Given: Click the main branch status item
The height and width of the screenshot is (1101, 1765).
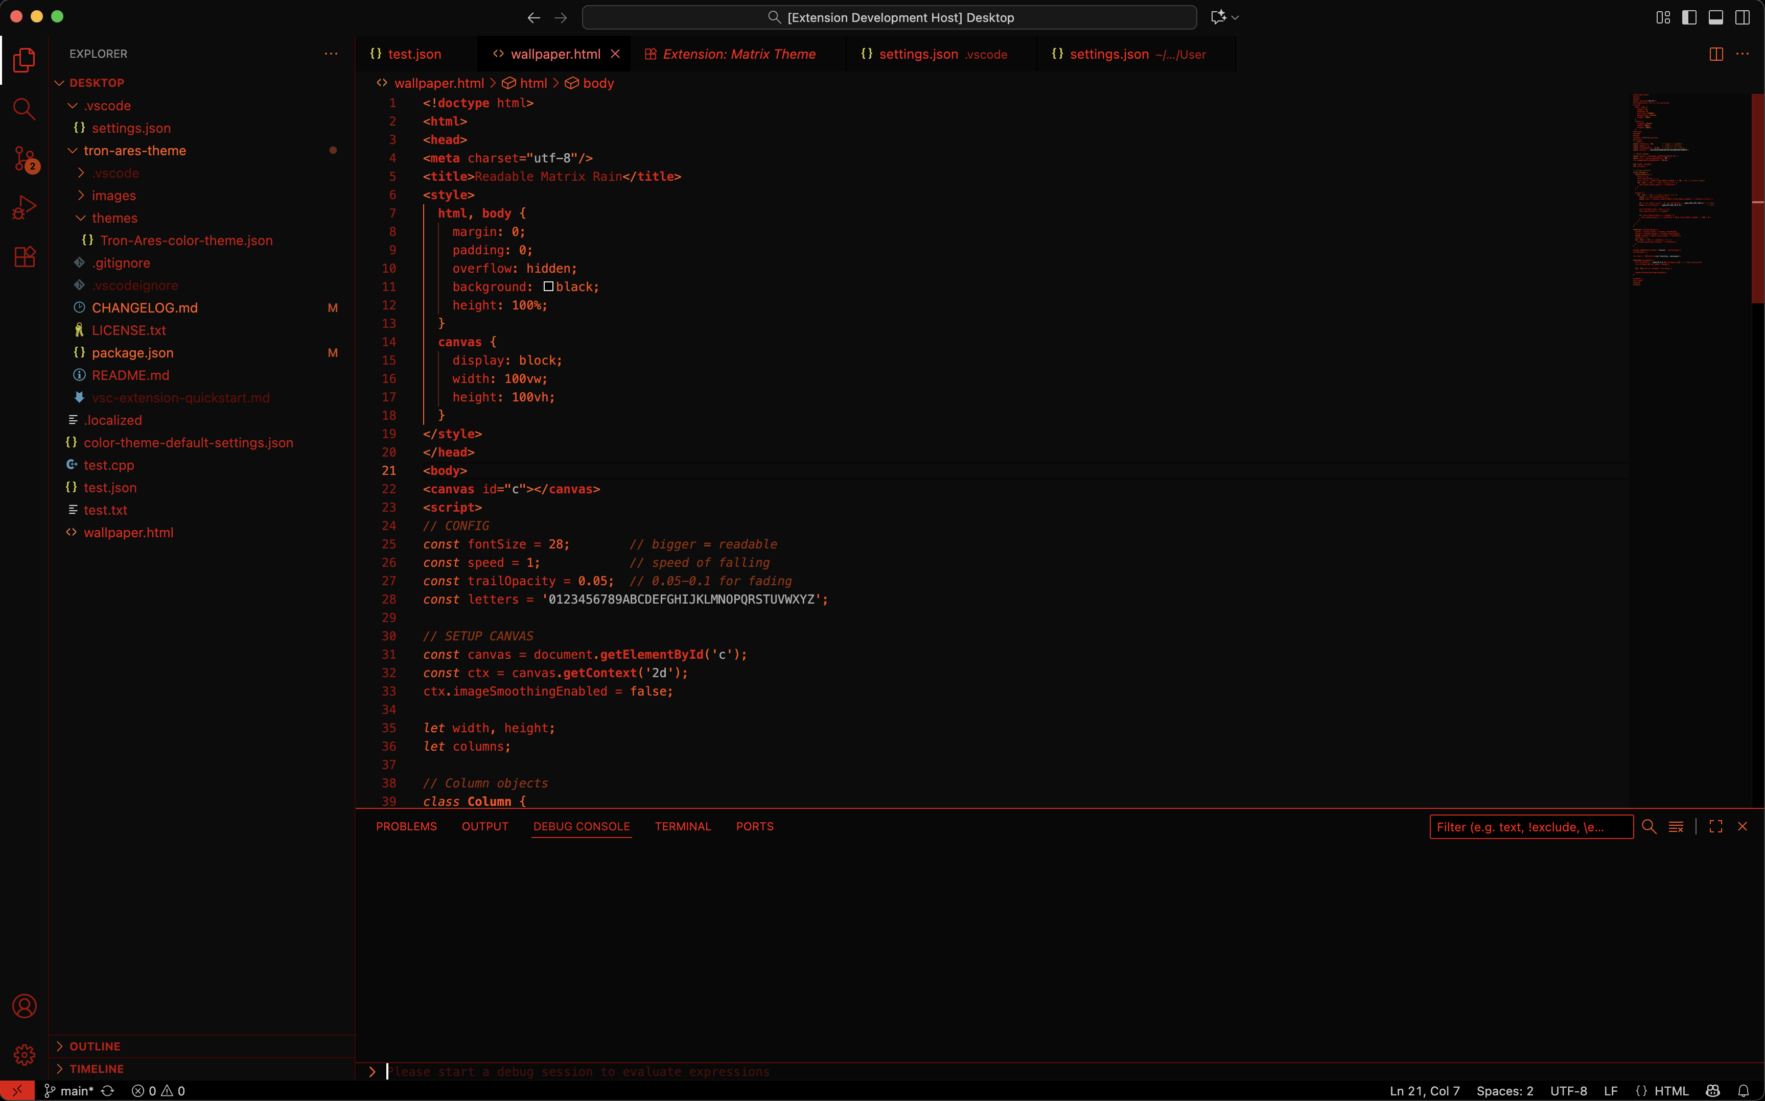Looking at the screenshot, I should coord(69,1091).
